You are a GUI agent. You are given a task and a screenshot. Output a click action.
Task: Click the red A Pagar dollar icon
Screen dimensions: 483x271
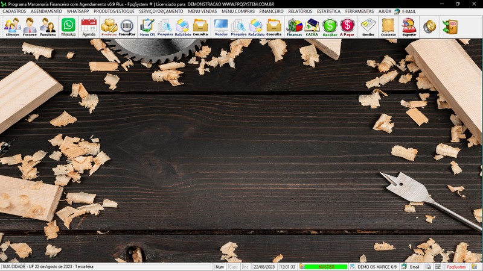coord(347,27)
